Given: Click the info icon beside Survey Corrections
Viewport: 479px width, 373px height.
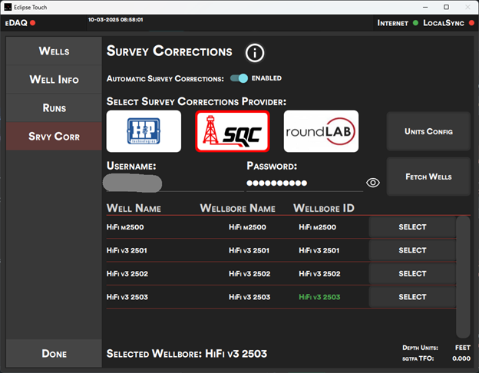Looking at the screenshot, I should pos(255,53).
